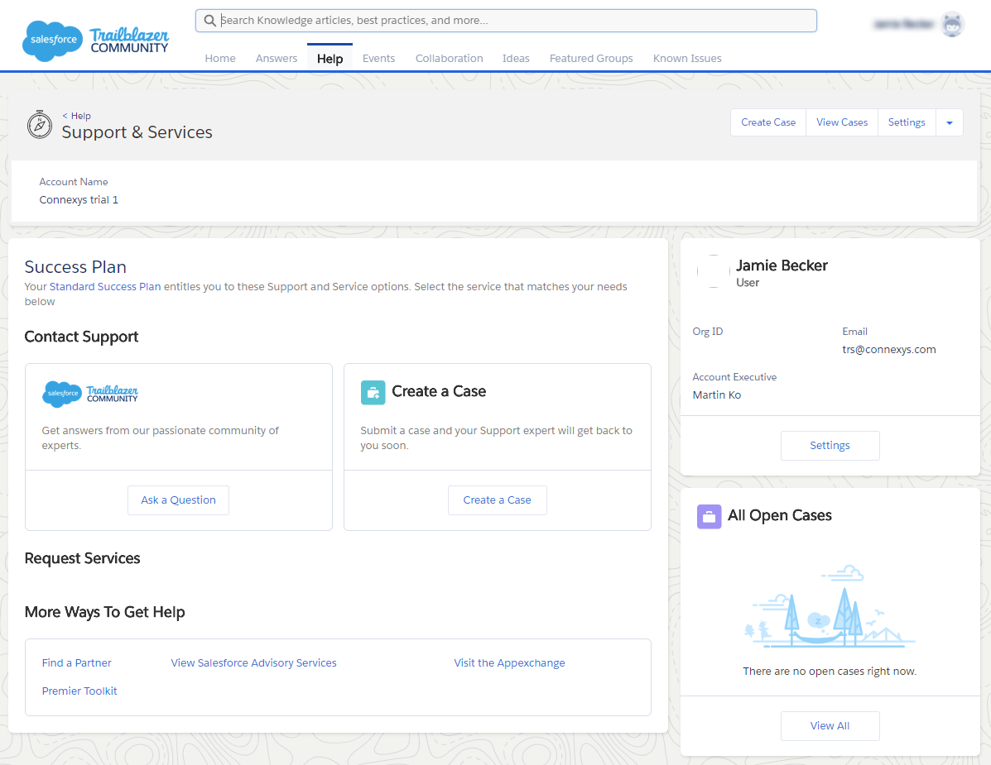The image size is (991, 765).
Task: Click the search magnifier icon
Action: point(209,20)
